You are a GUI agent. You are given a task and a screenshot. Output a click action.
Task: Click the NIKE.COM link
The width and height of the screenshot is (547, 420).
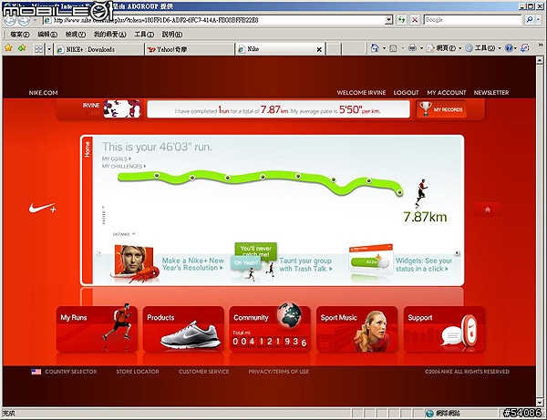[x=43, y=93]
